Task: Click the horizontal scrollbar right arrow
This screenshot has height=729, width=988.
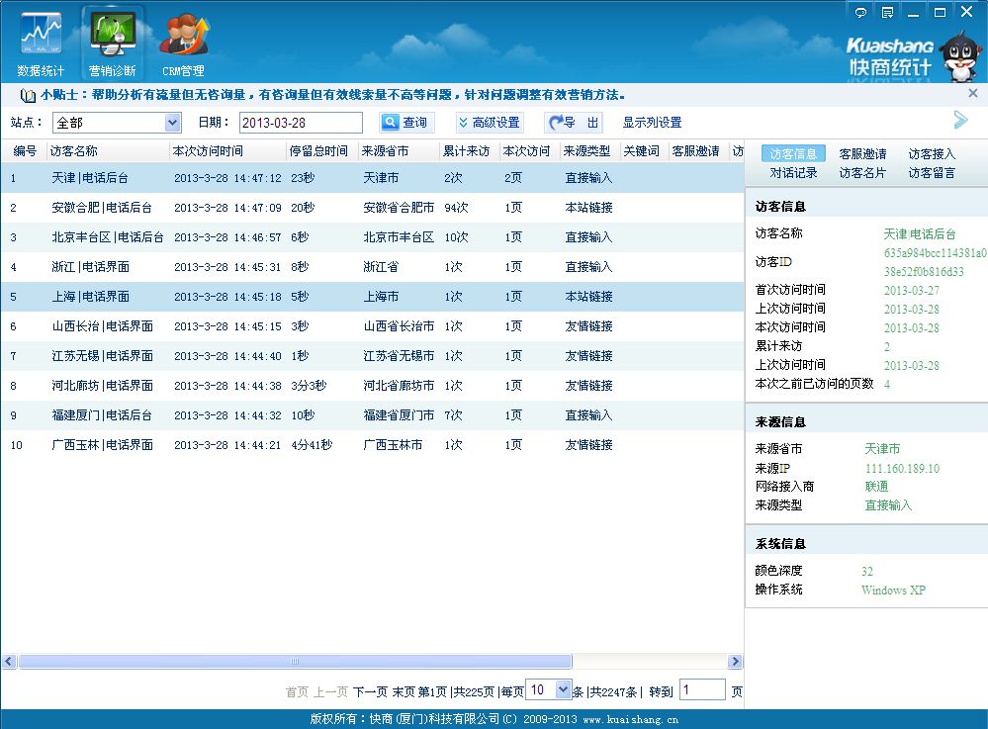Action: 735,661
